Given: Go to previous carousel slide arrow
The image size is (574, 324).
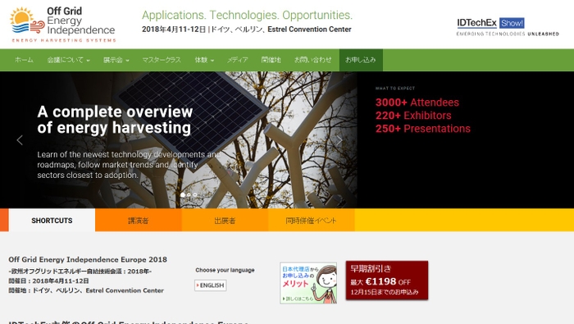Looking at the screenshot, I should (x=20, y=139).
